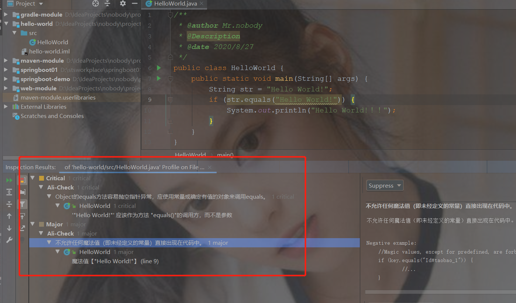516x303 pixels.
Task: Open the Suppress dropdown
Action: (385, 186)
